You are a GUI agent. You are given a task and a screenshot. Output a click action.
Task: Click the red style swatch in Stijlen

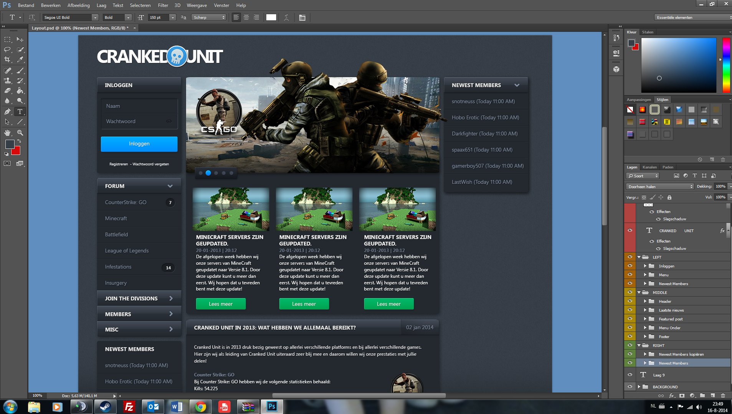pyautogui.click(x=642, y=122)
